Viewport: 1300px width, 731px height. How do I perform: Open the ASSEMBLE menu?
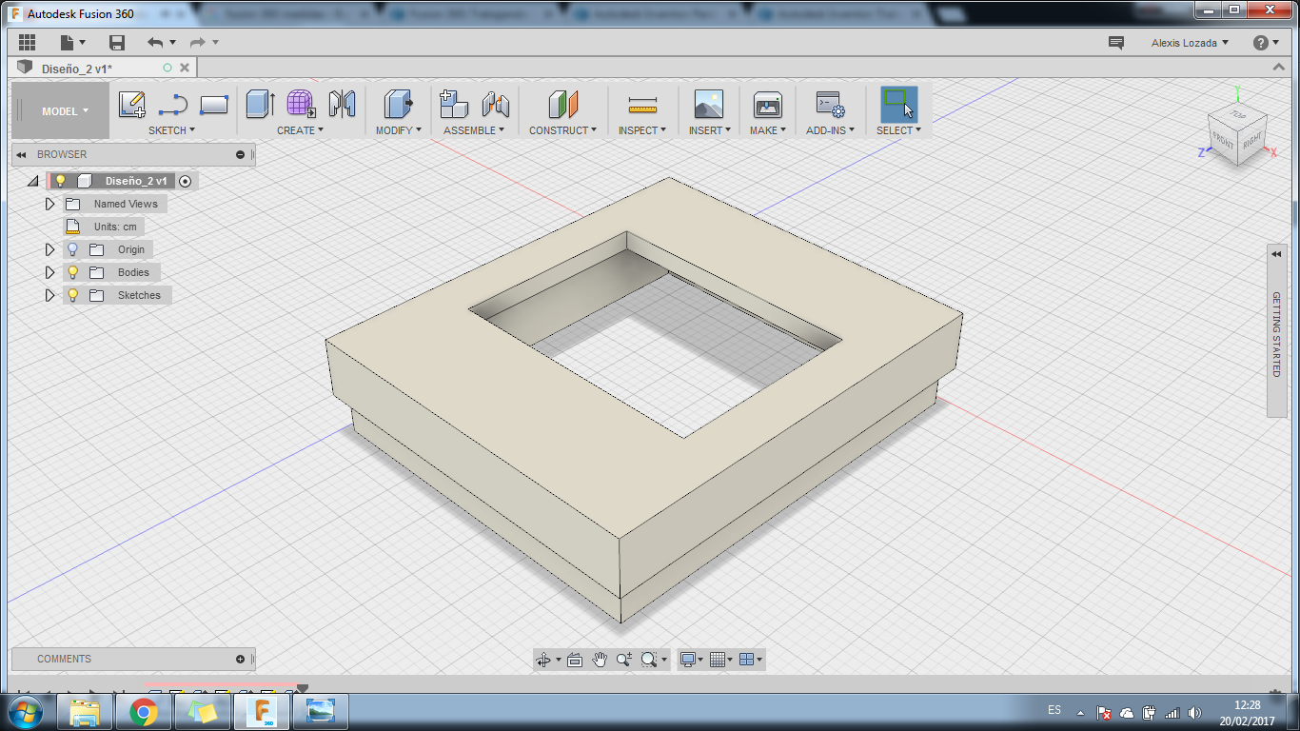point(474,130)
